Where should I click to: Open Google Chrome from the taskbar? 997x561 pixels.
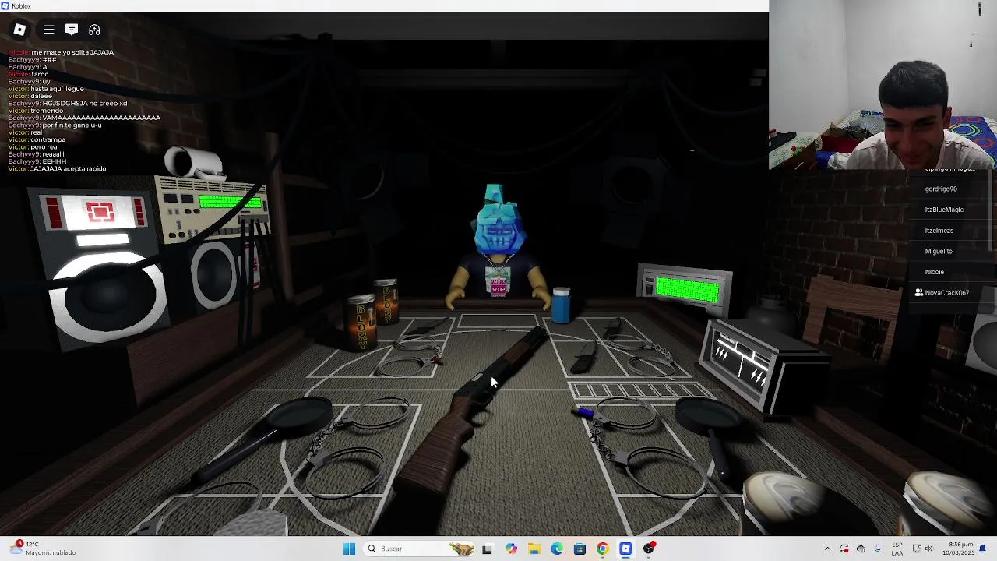point(603,549)
